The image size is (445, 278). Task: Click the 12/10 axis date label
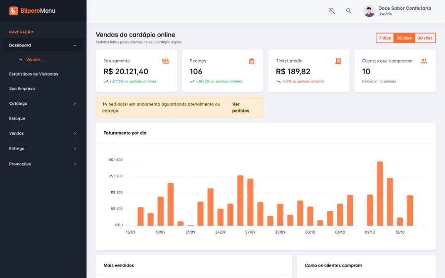[400, 232]
